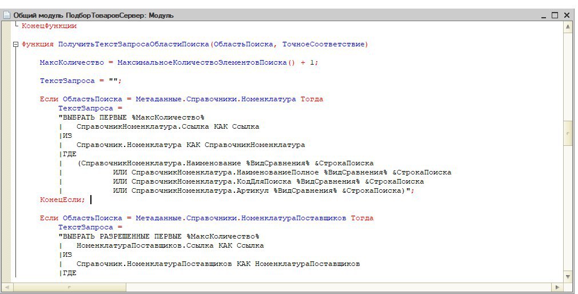Click the КонецЕсли; keyword
Viewport: 578px width, 294px height.
pos(62,200)
